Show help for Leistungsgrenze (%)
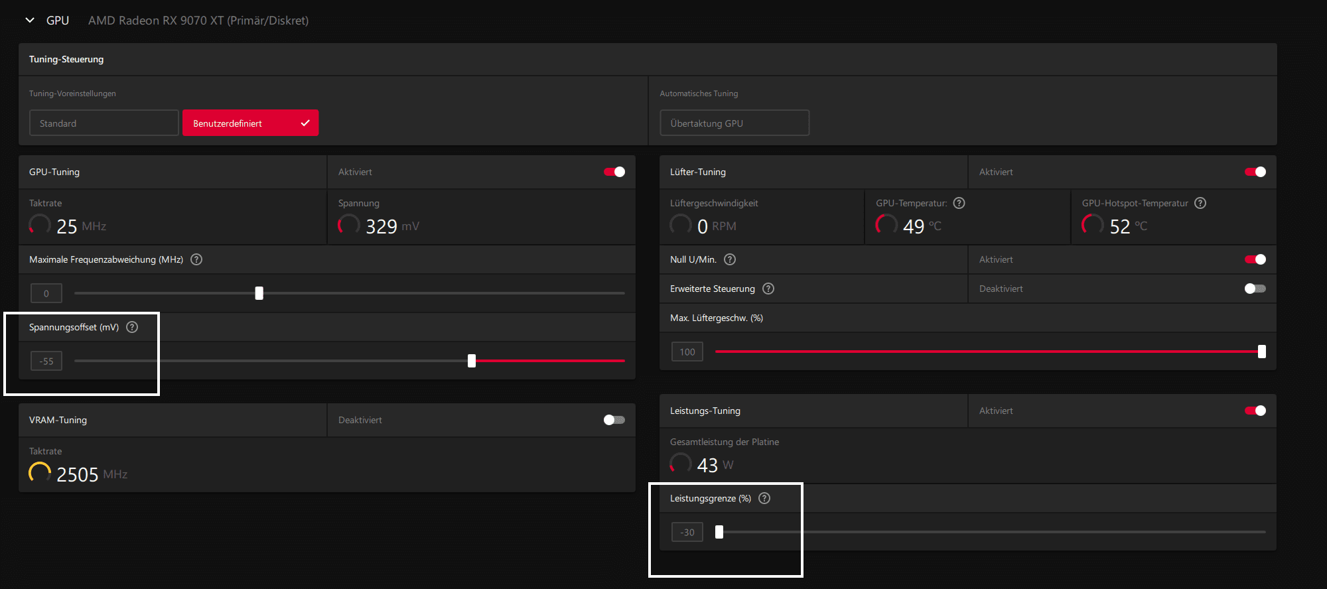 (x=764, y=498)
